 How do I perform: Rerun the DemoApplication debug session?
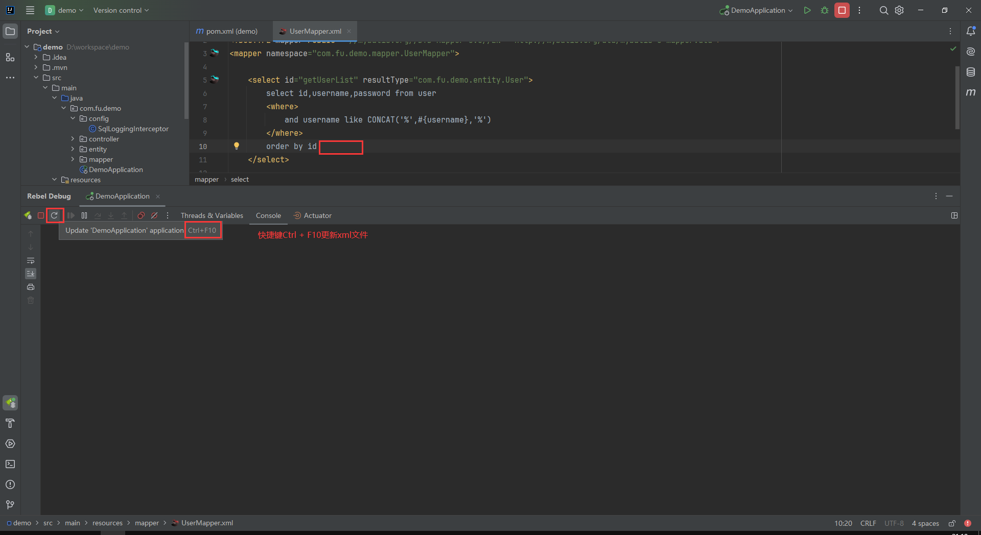pos(28,215)
